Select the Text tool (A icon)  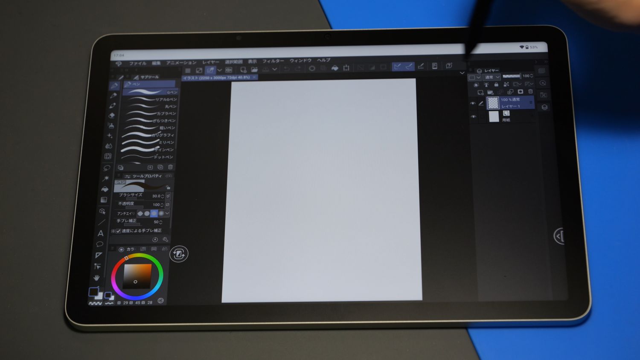(101, 233)
